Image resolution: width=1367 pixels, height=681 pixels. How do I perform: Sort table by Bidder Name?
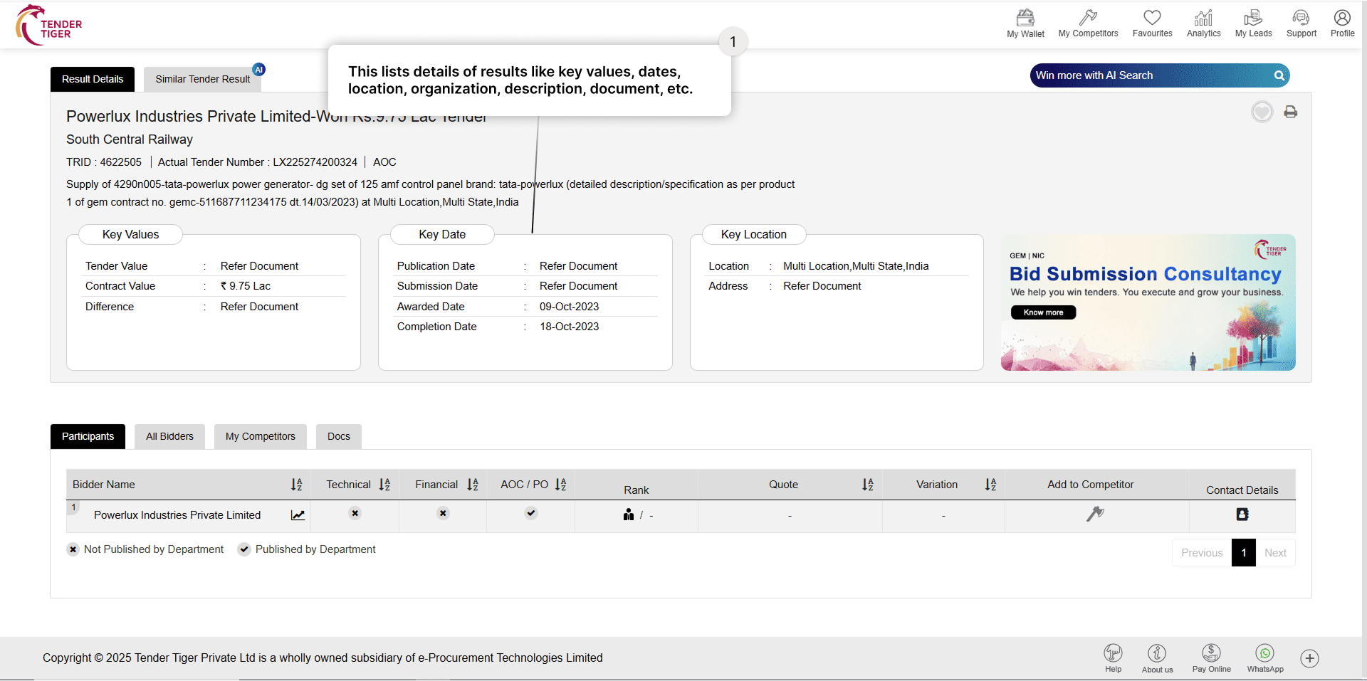(x=296, y=485)
